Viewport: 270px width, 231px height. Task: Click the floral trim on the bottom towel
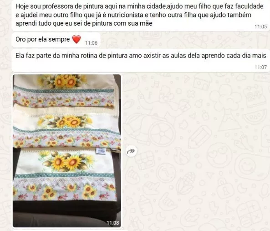click(65, 190)
